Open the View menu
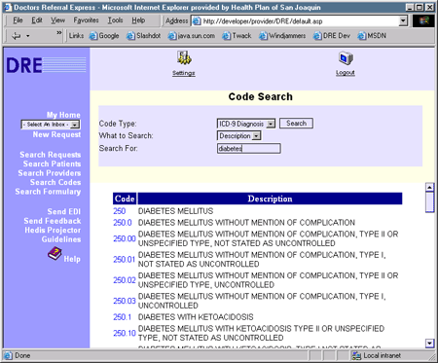The image size is (438, 363). 57,20
